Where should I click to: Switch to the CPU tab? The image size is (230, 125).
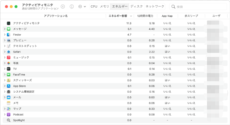pyautogui.click(x=94, y=7)
